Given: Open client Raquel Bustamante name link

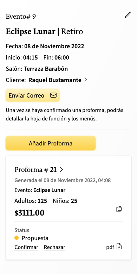Looking at the screenshot, I should coord(55,80).
